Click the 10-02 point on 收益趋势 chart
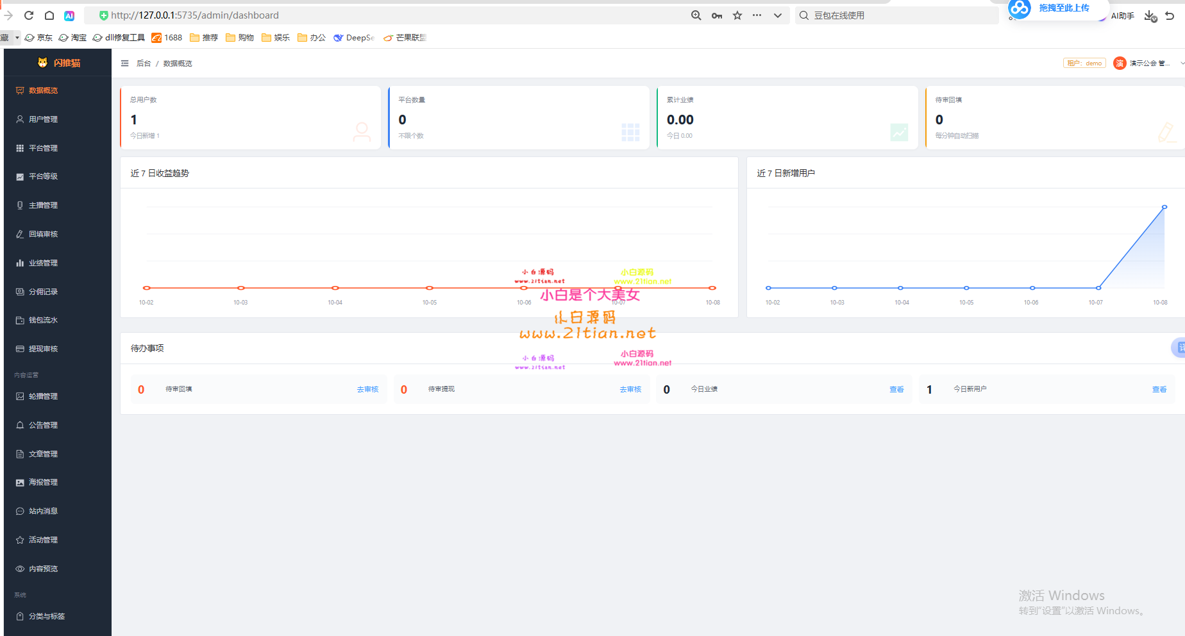 tap(147, 288)
